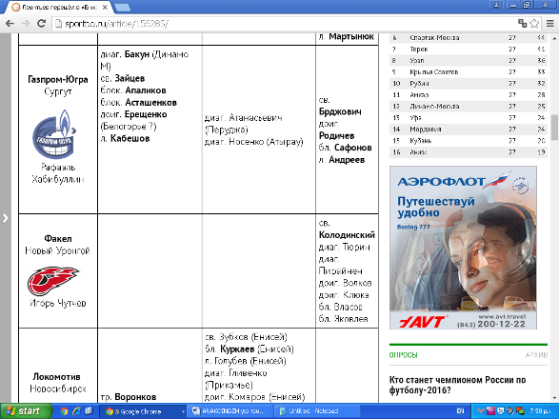
Task: Bookmark this page with the star icon
Action: [x=534, y=24]
